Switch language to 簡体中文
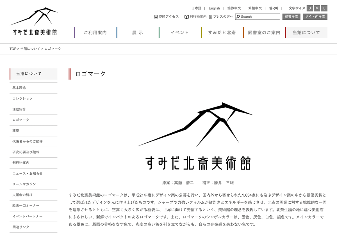This screenshot has height=237, width=337. click(x=234, y=8)
